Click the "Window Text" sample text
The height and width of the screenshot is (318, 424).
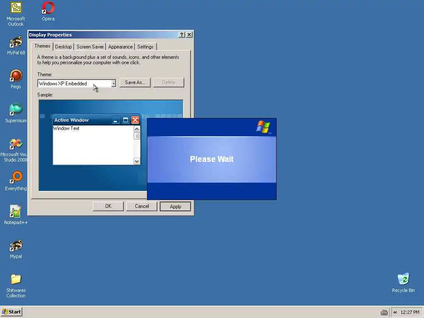pos(66,128)
